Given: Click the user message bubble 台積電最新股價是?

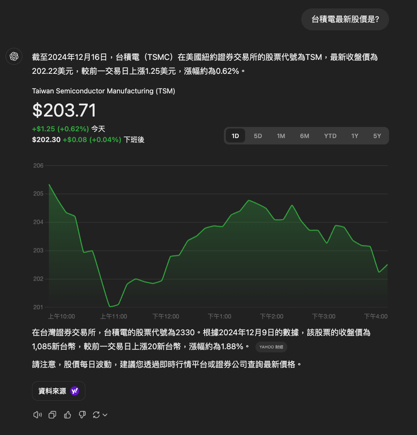Looking at the screenshot, I should tap(345, 20).
